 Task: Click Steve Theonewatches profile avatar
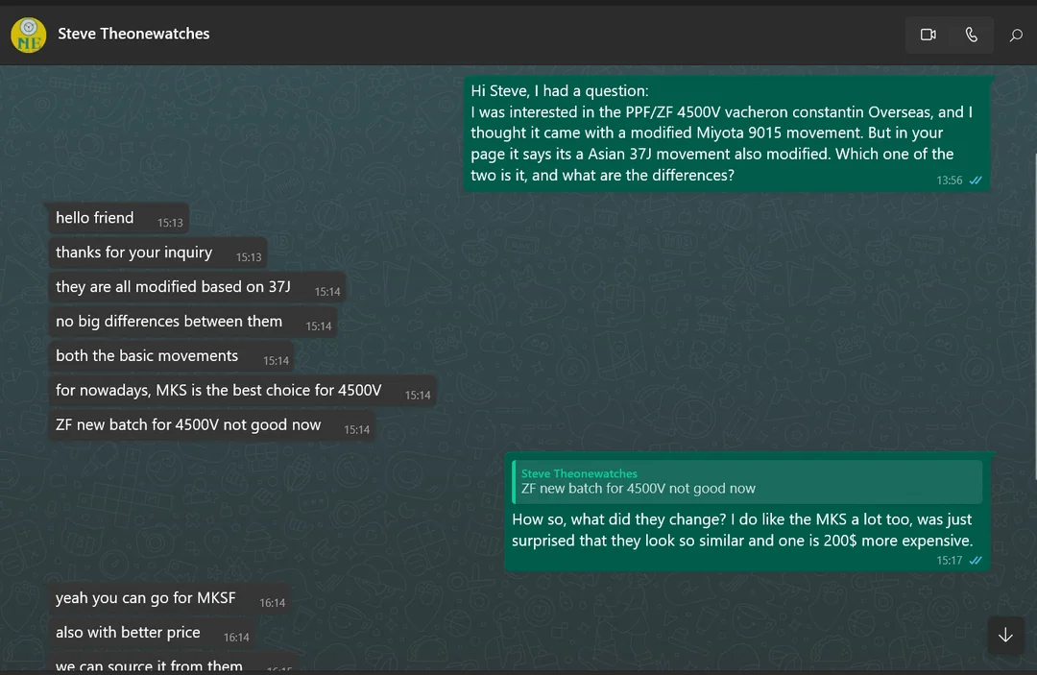[28, 35]
